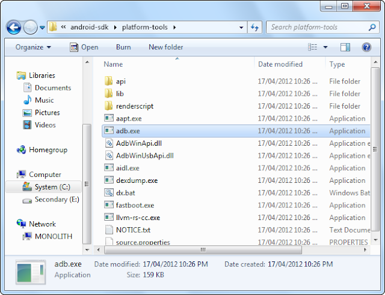
Task: Open the Organize menu
Action: [34, 47]
